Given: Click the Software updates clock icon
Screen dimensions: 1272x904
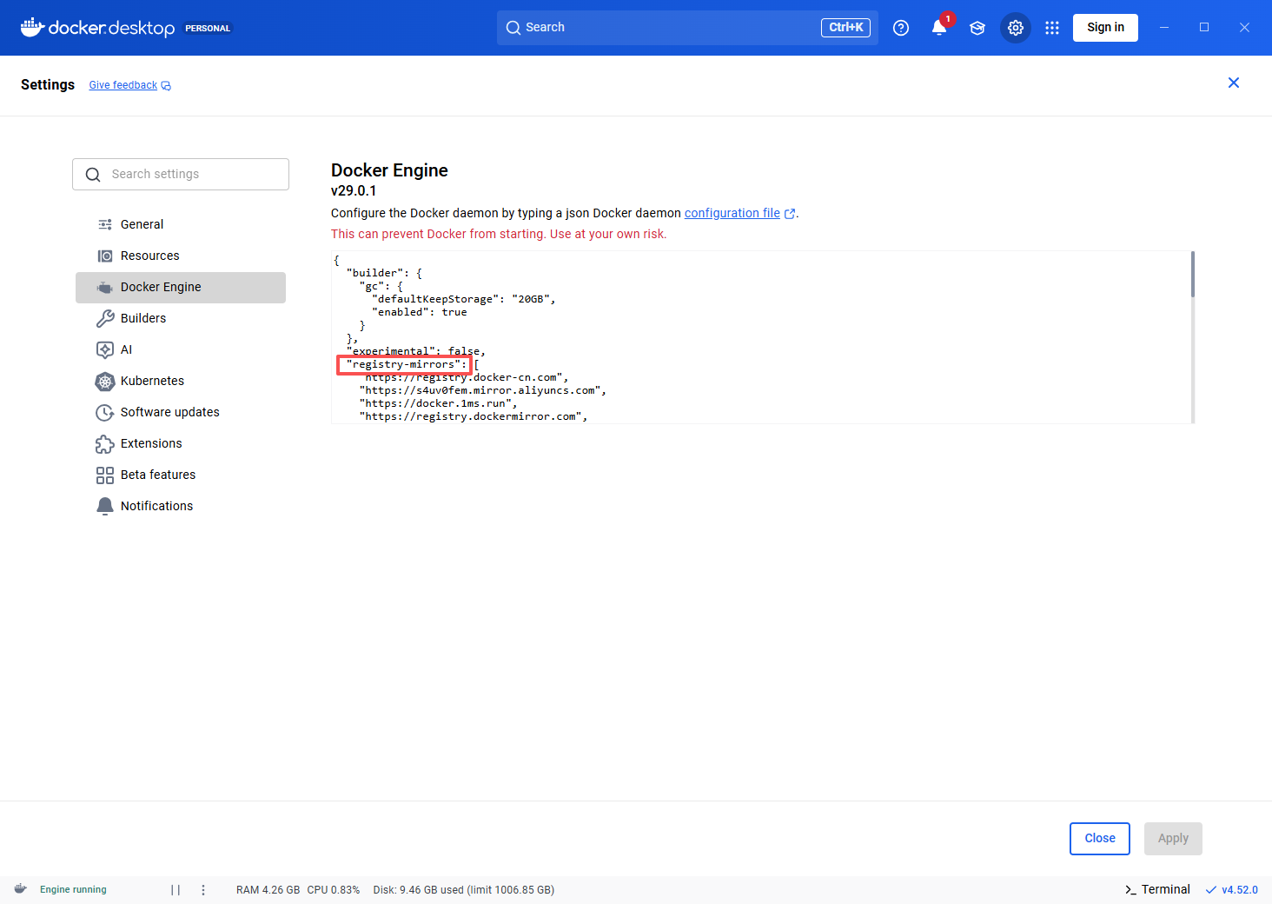Looking at the screenshot, I should click(105, 412).
